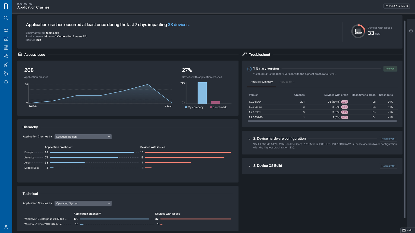Screen dimensions: 415x233
Task: Select the Analysis summary tab
Action: click(261, 82)
